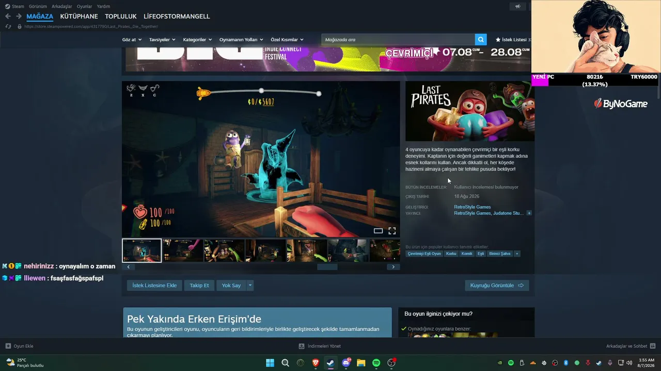The width and height of the screenshot is (661, 371).
Task: Click the Takip Et button
Action: pyautogui.click(x=199, y=285)
